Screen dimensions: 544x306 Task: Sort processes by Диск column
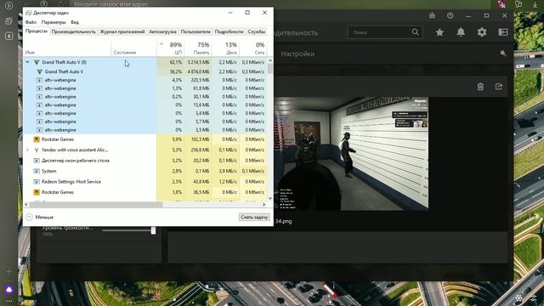[226, 48]
